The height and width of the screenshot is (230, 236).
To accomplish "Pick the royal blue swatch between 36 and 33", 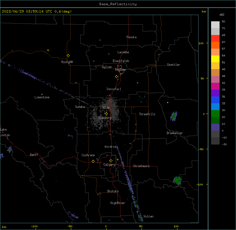I will pos(215,100).
